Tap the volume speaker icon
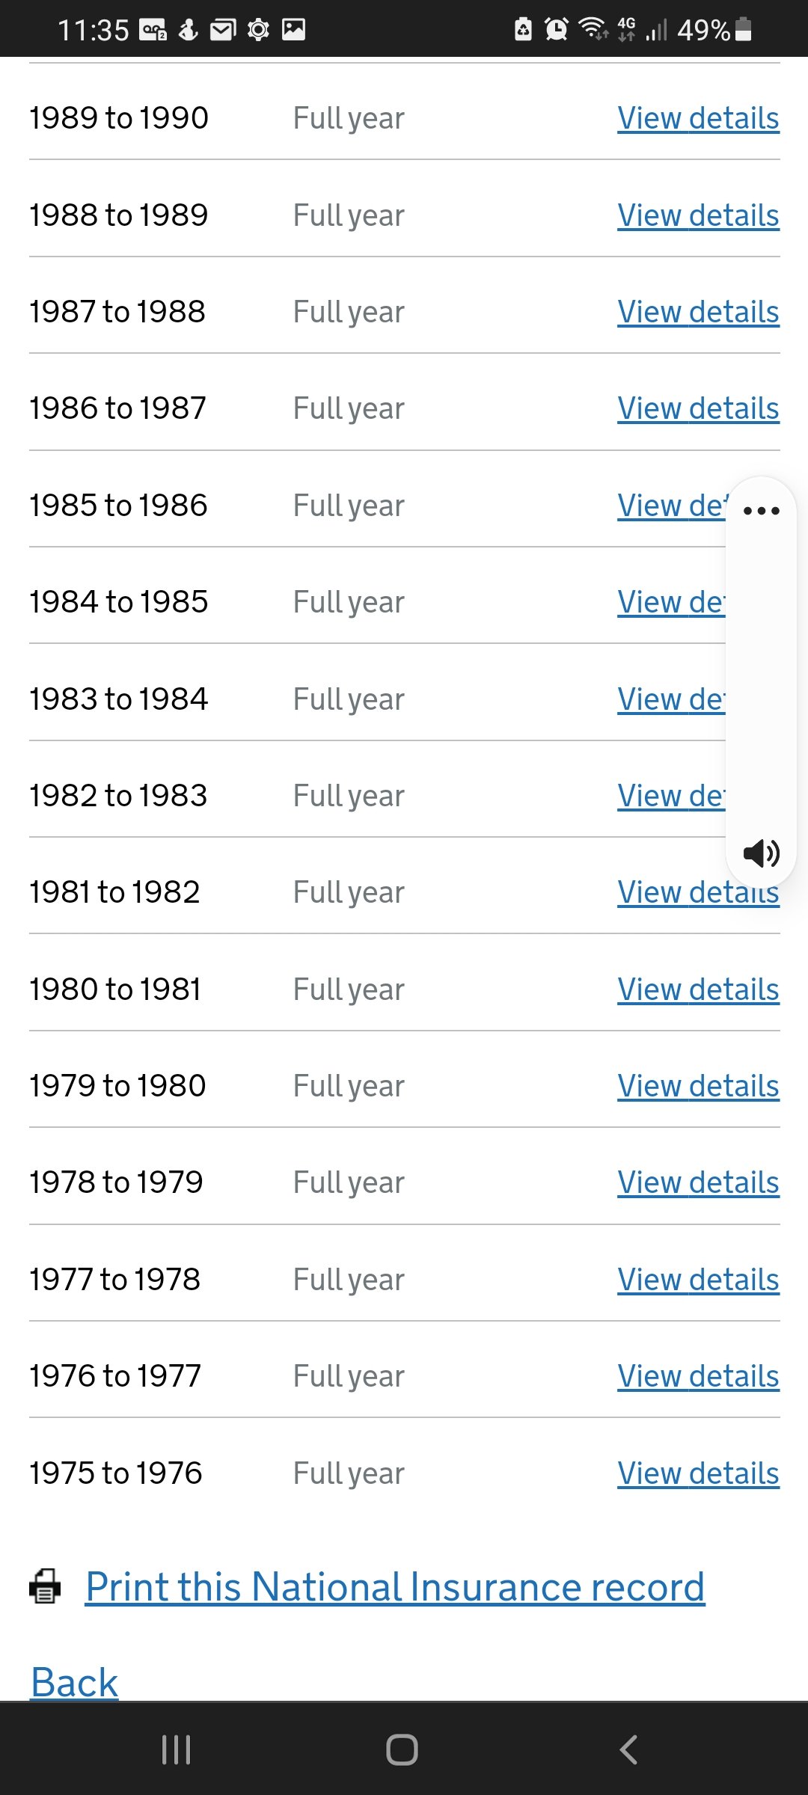 (761, 853)
